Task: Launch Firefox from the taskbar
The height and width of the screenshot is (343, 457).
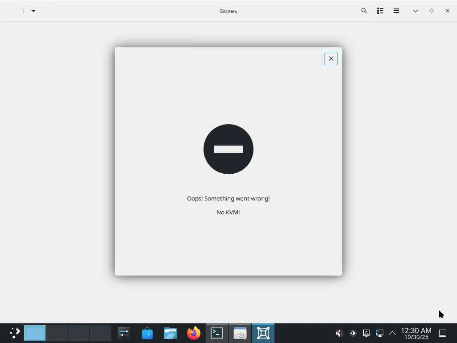Action: [x=194, y=333]
